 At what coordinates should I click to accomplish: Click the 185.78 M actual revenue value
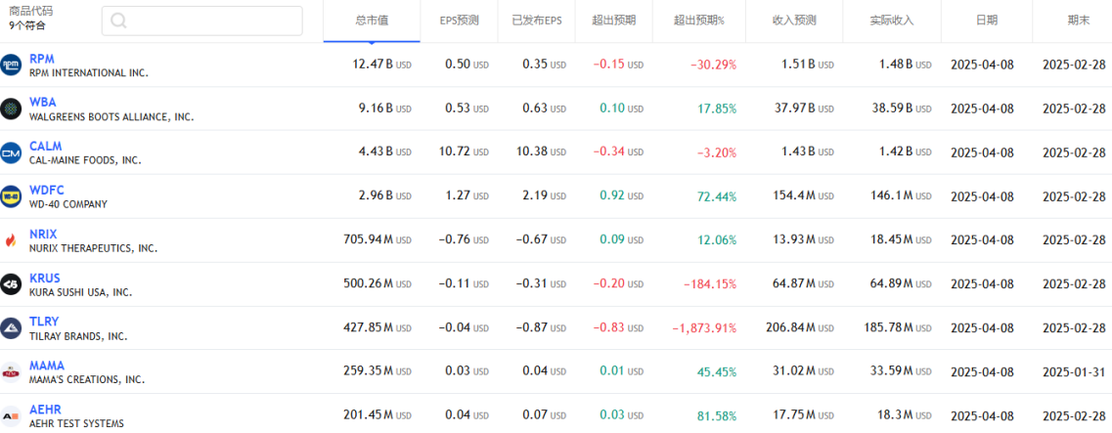(899, 328)
